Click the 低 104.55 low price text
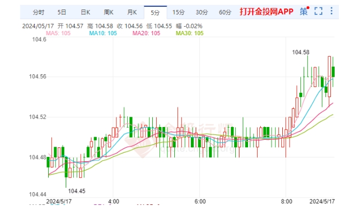Screen dimensions: 356x214 click(x=159, y=26)
